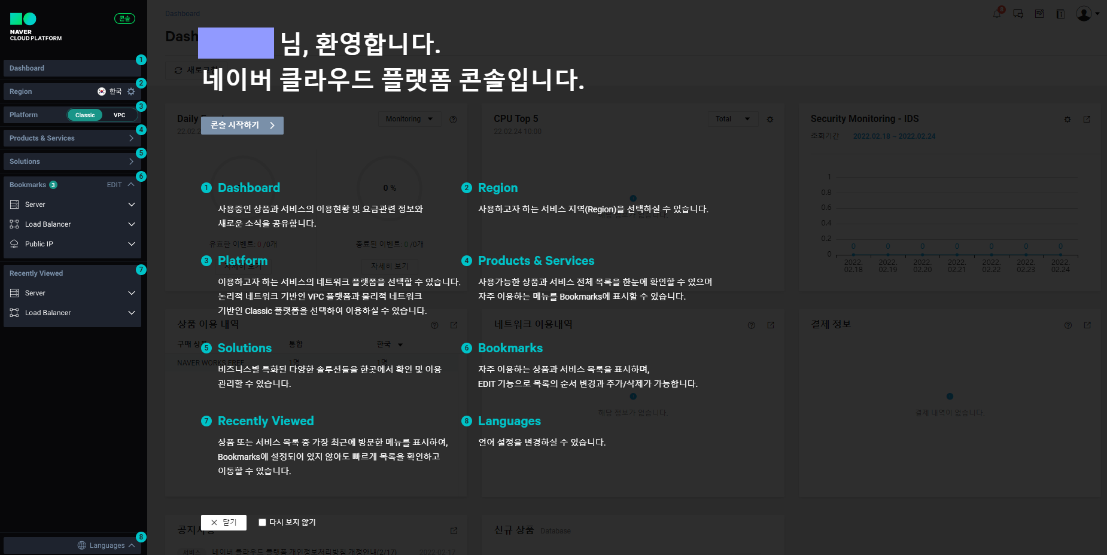Open Security Monitoring - IDS in new window
This screenshot has width=1107, height=555.
(x=1087, y=120)
